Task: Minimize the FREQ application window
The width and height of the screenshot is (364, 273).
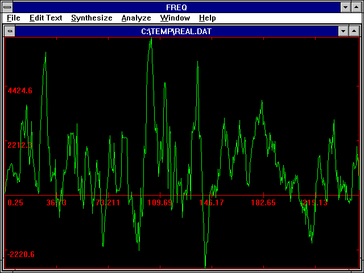Action: (345, 7)
